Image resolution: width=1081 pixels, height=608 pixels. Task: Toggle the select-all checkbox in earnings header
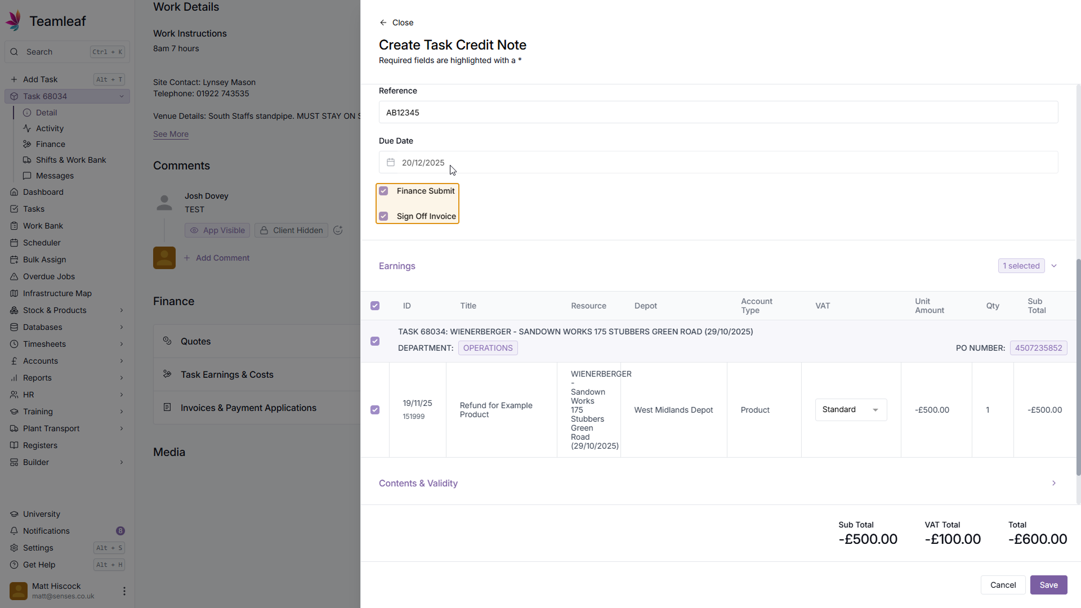pos(375,306)
